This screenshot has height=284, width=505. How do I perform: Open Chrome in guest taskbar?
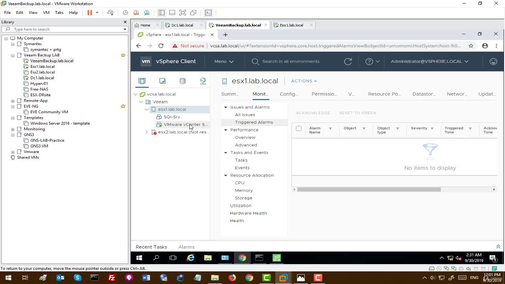click(x=242, y=258)
